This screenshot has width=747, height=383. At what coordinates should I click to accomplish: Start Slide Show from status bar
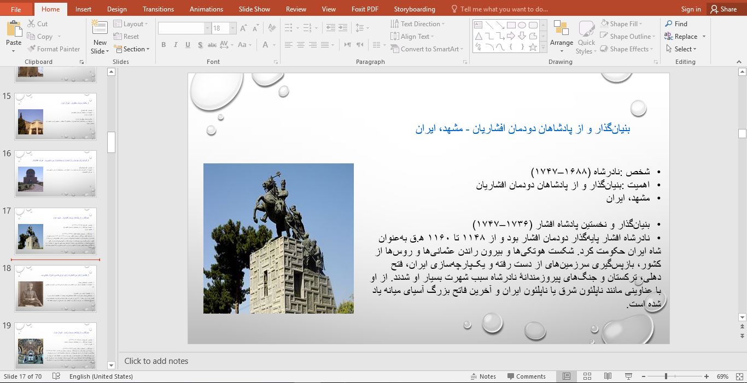coord(628,376)
